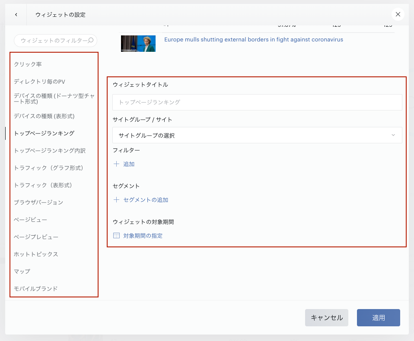Select ページビュー widget
The height and width of the screenshot is (341, 414).
coord(30,220)
